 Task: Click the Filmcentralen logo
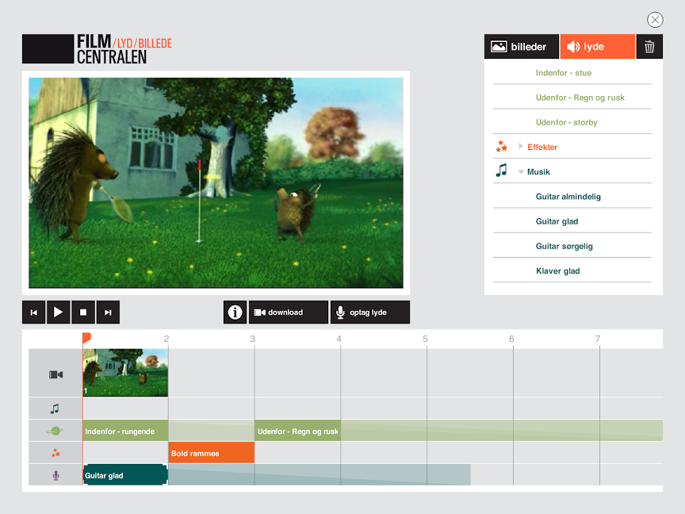click(x=97, y=49)
